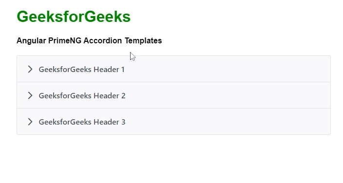
Task: Select the "GeeksforGeeks Header 2" label text
Action: point(82,96)
